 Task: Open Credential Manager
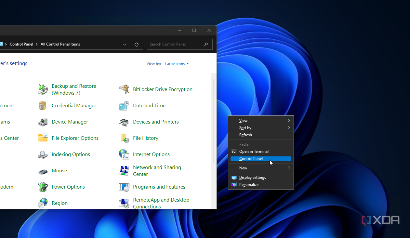pos(74,105)
